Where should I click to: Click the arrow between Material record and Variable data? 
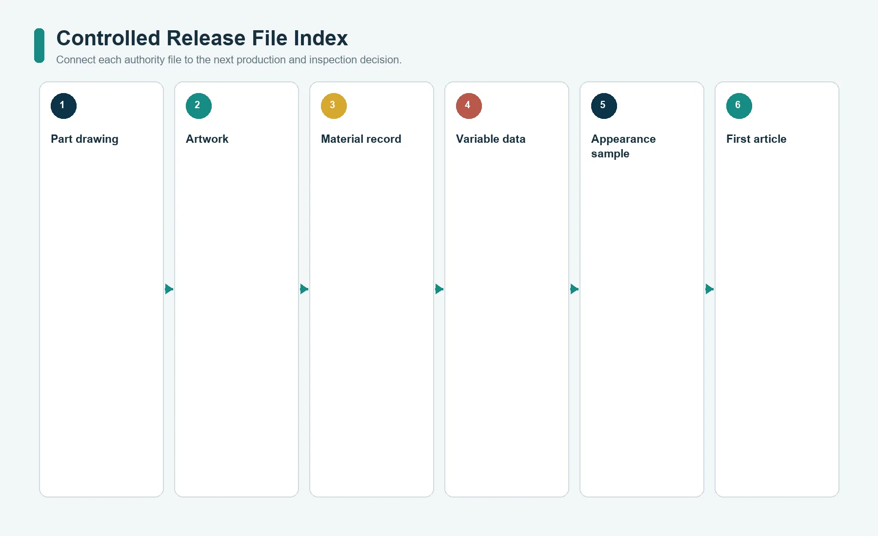pyautogui.click(x=439, y=289)
